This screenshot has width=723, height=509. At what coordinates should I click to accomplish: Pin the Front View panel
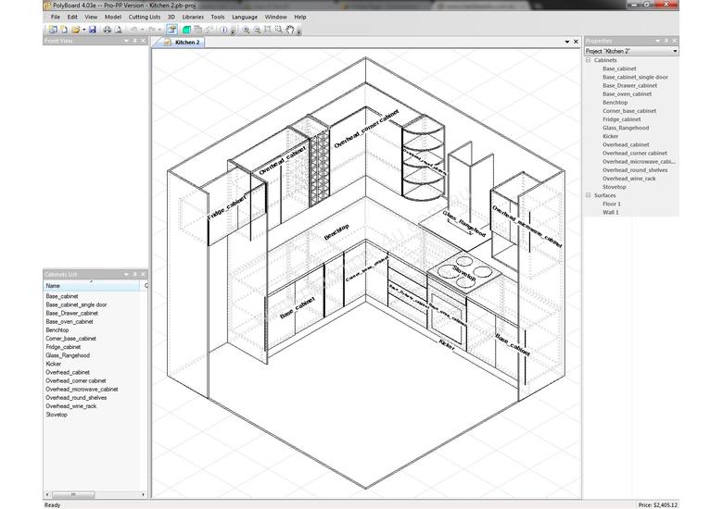135,41
